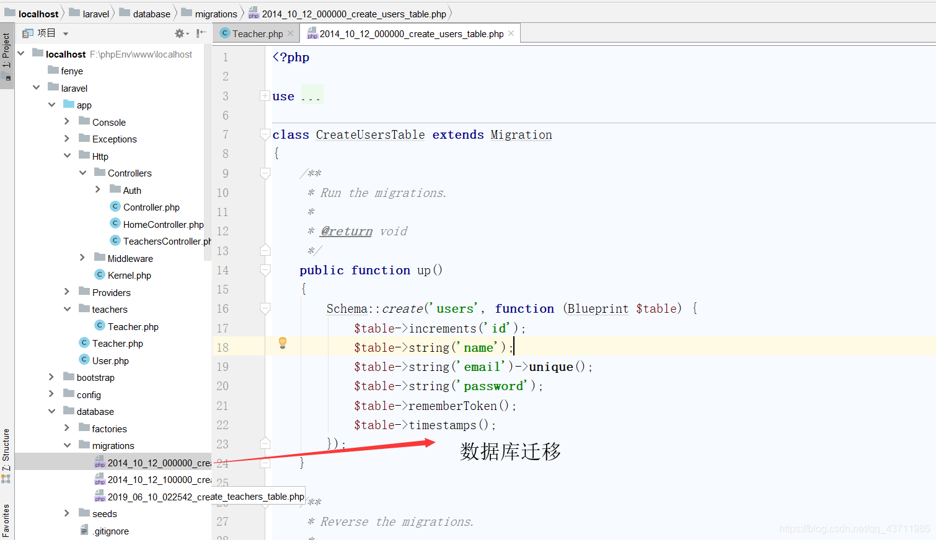This screenshot has height=540, width=936.
Task: Click the laravel breadcrumb
Action: [89, 14]
